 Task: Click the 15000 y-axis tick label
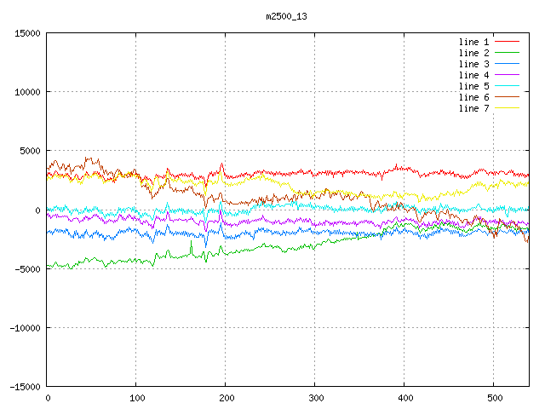pos(27,33)
